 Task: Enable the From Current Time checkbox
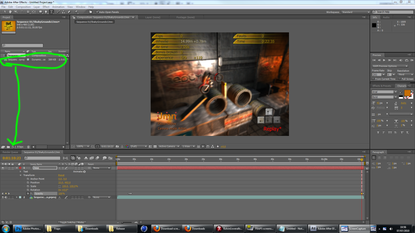pyautogui.click(x=373, y=79)
